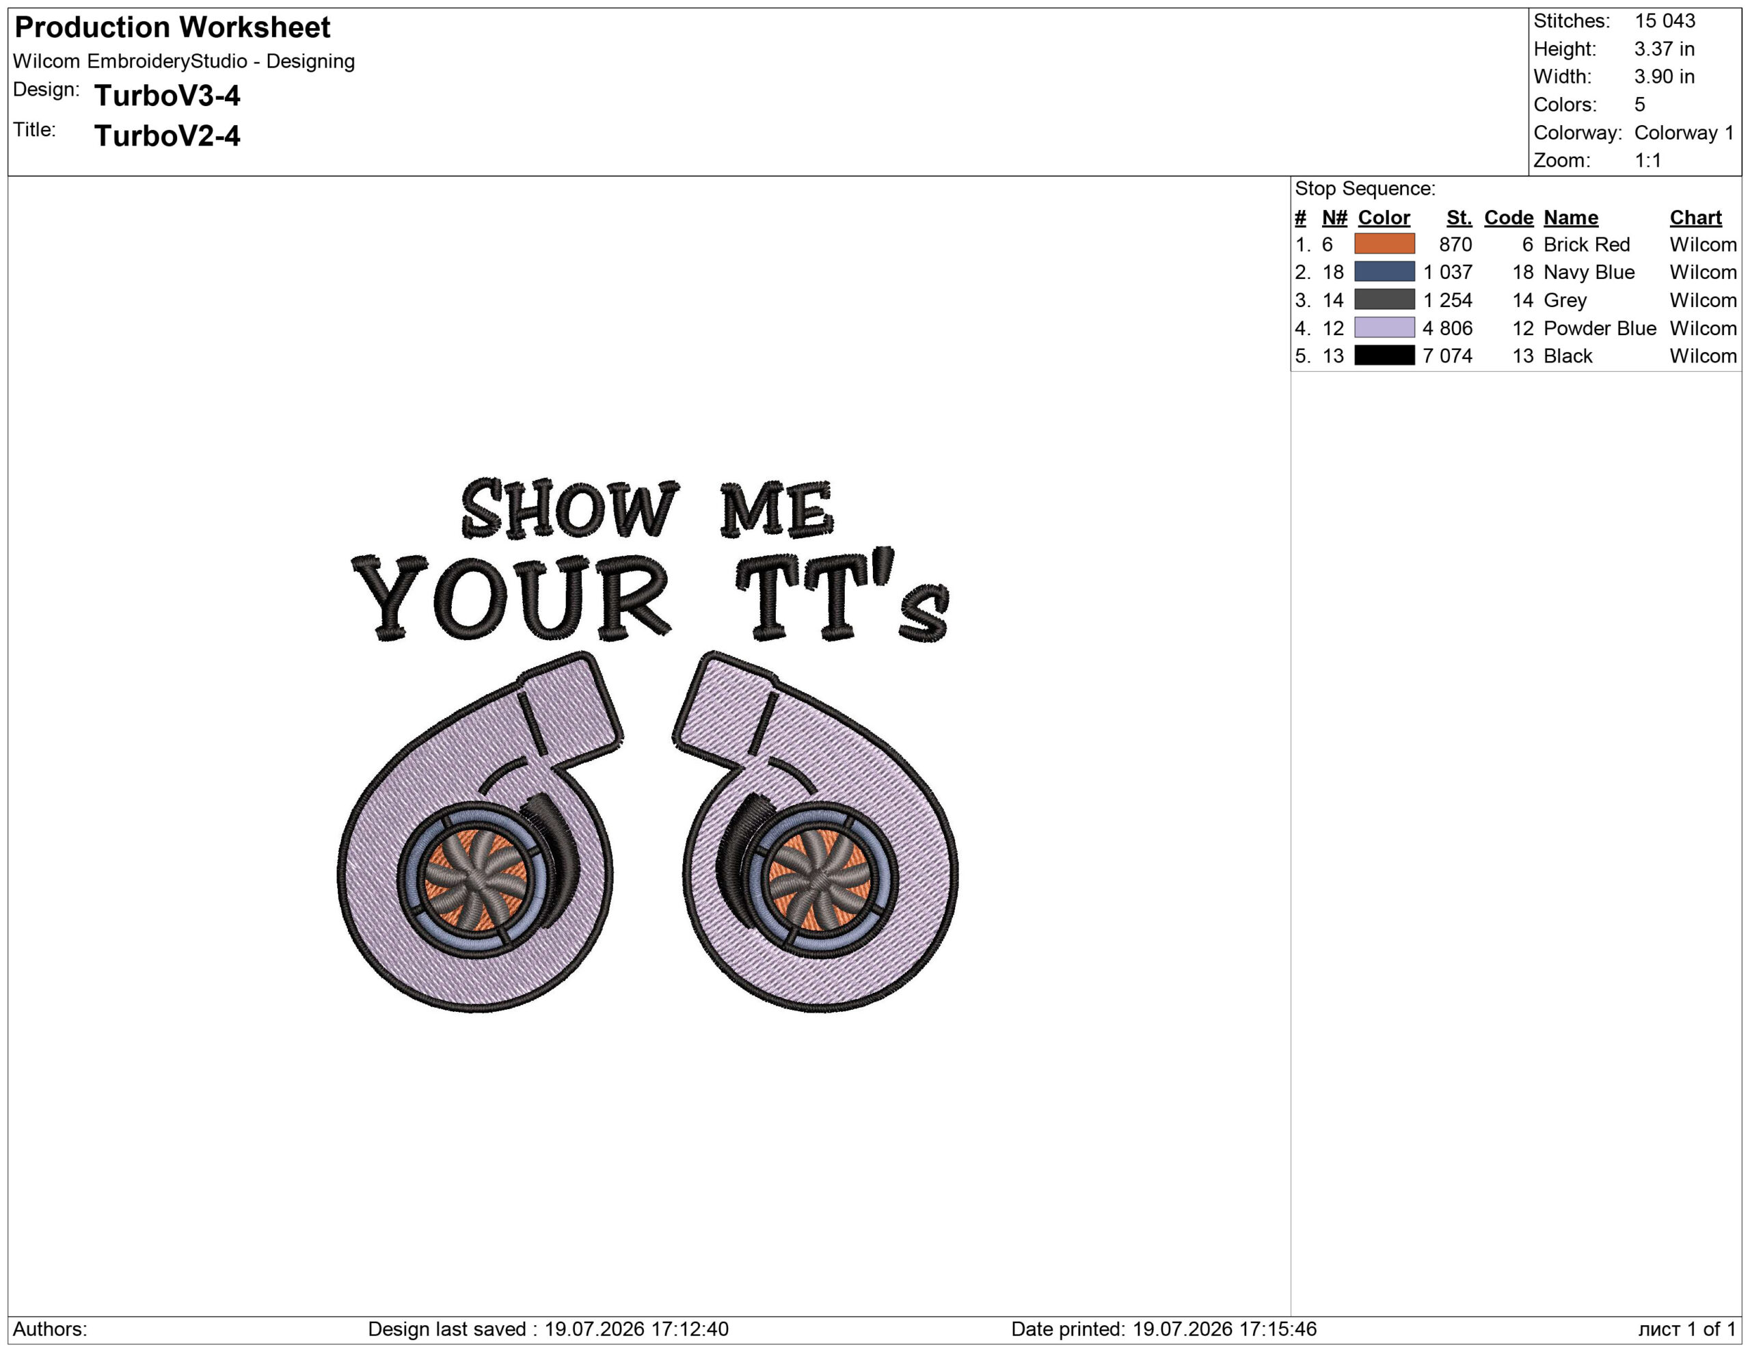Click the 'Colors:' count value '5'
The image size is (1750, 1347).
coord(1639,105)
